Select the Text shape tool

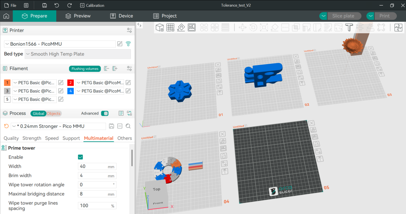pos(349,27)
